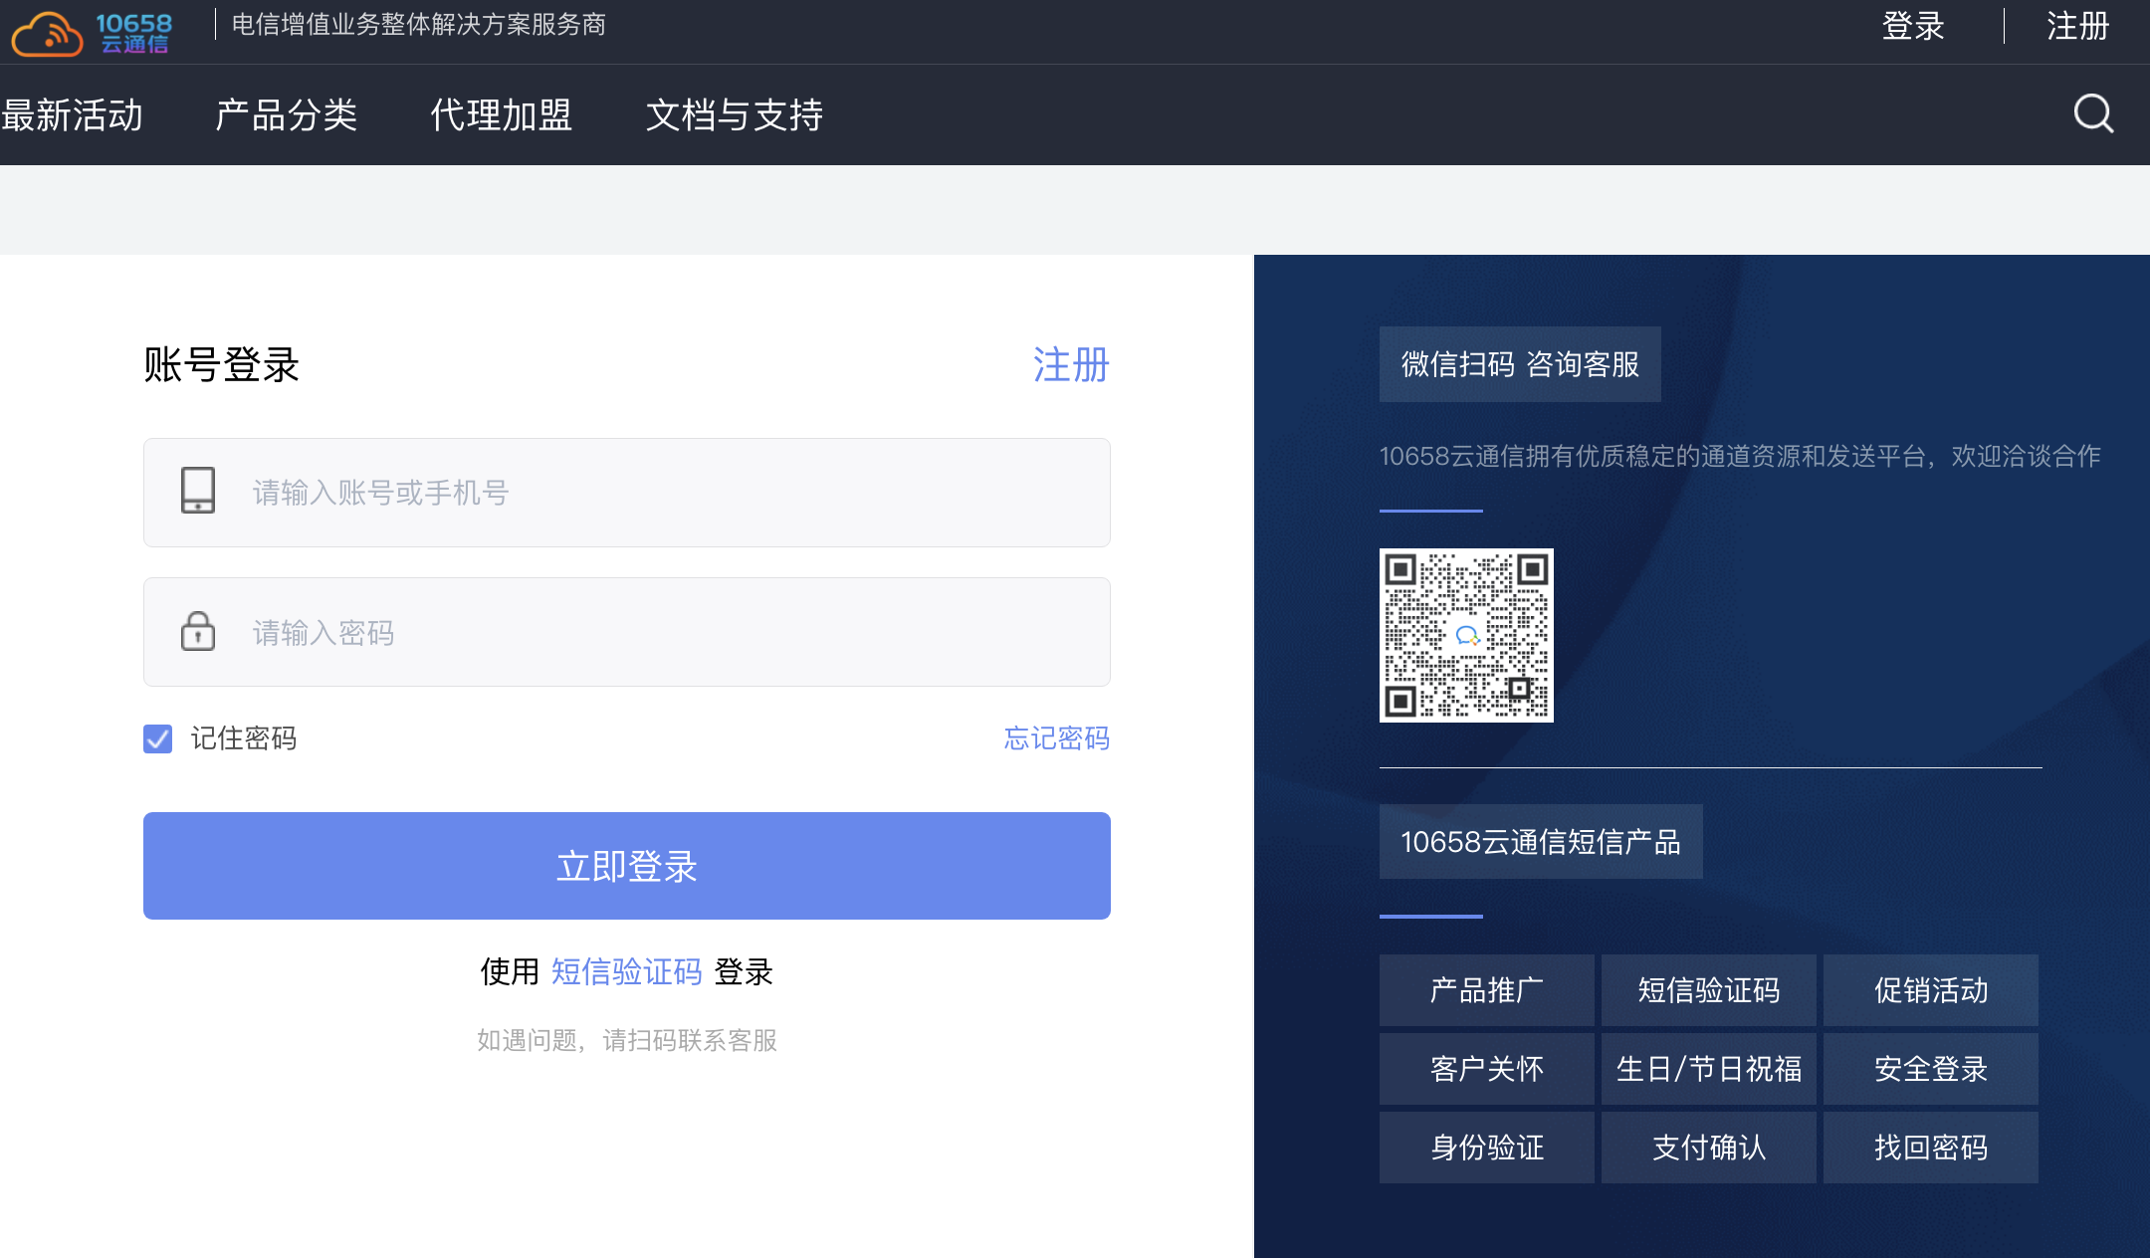Open the 产品分类 menu item

pos(287,114)
